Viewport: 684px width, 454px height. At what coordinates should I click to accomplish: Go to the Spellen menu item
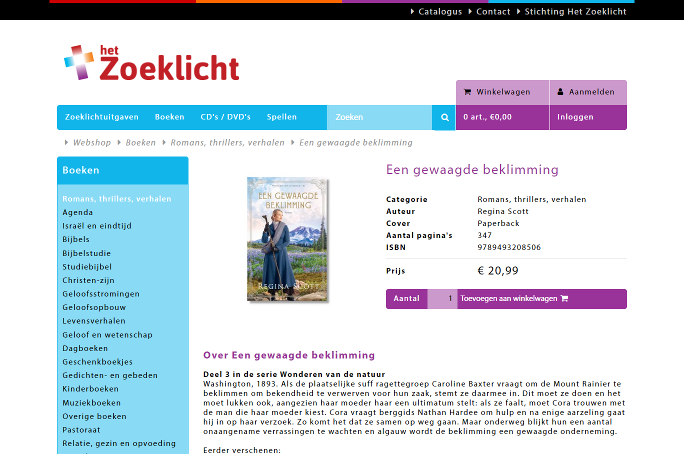pyautogui.click(x=281, y=117)
